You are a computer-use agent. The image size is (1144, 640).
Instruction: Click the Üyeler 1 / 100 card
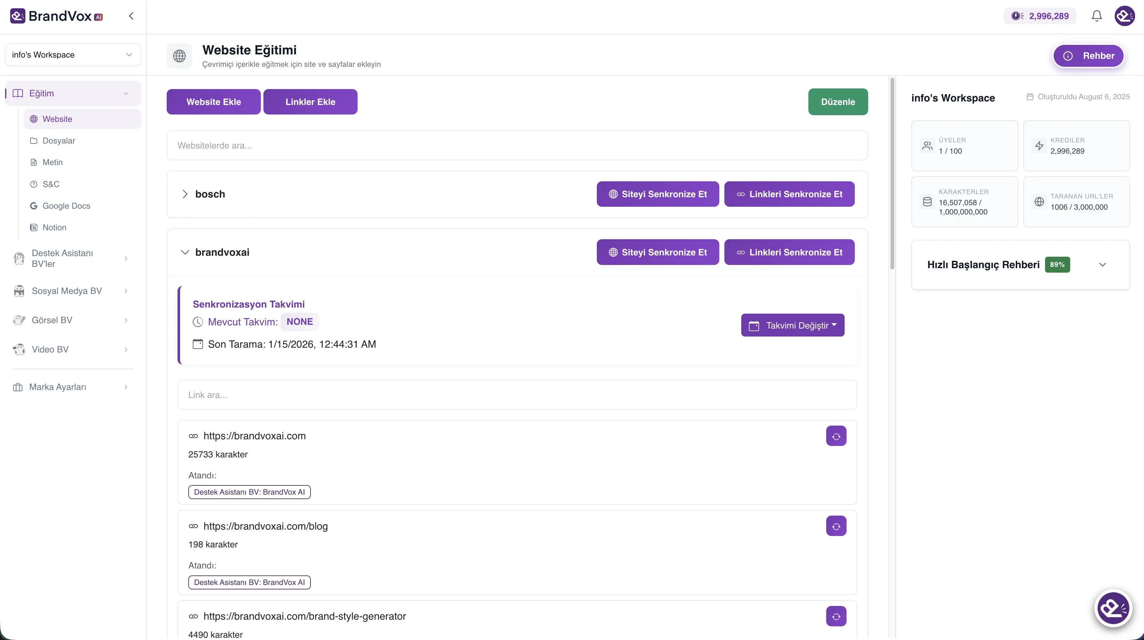point(965,146)
